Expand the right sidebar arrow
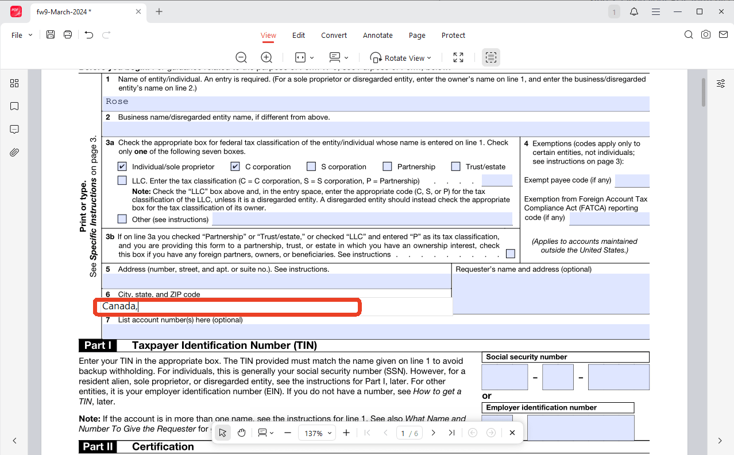 tap(720, 441)
